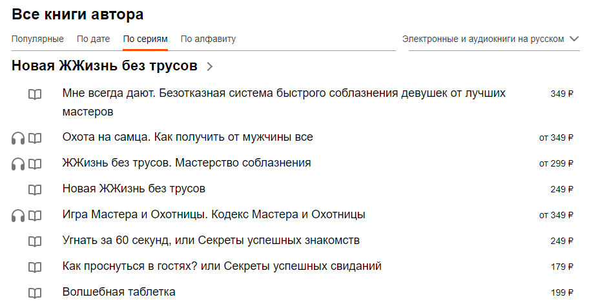
Task: Click headphones icon for "Игра Мастера и Охотницы"
Action: tap(18, 216)
